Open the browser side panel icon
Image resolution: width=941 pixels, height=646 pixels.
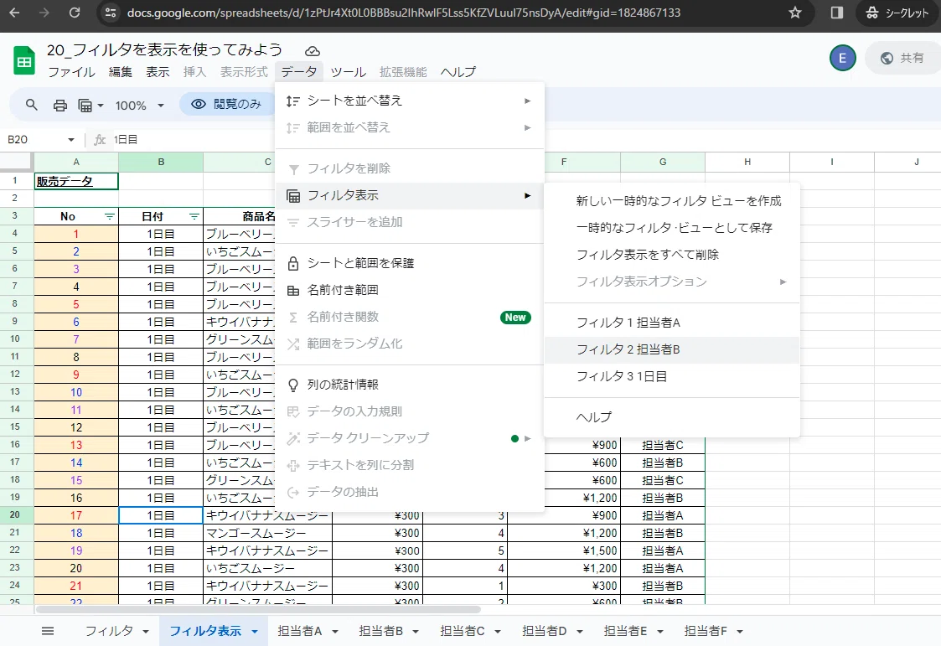(836, 13)
